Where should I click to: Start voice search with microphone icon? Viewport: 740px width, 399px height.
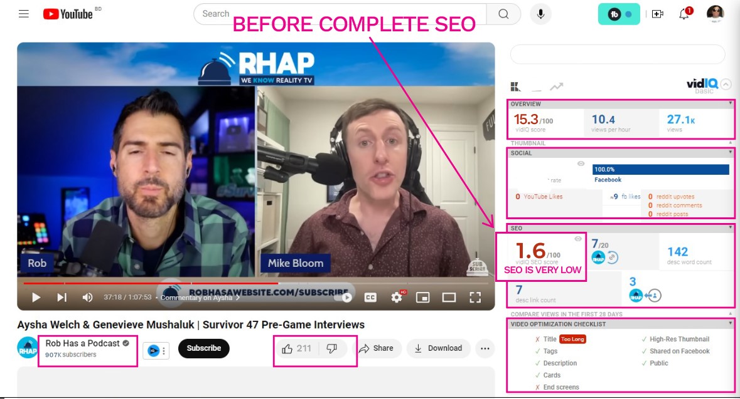[x=541, y=14]
